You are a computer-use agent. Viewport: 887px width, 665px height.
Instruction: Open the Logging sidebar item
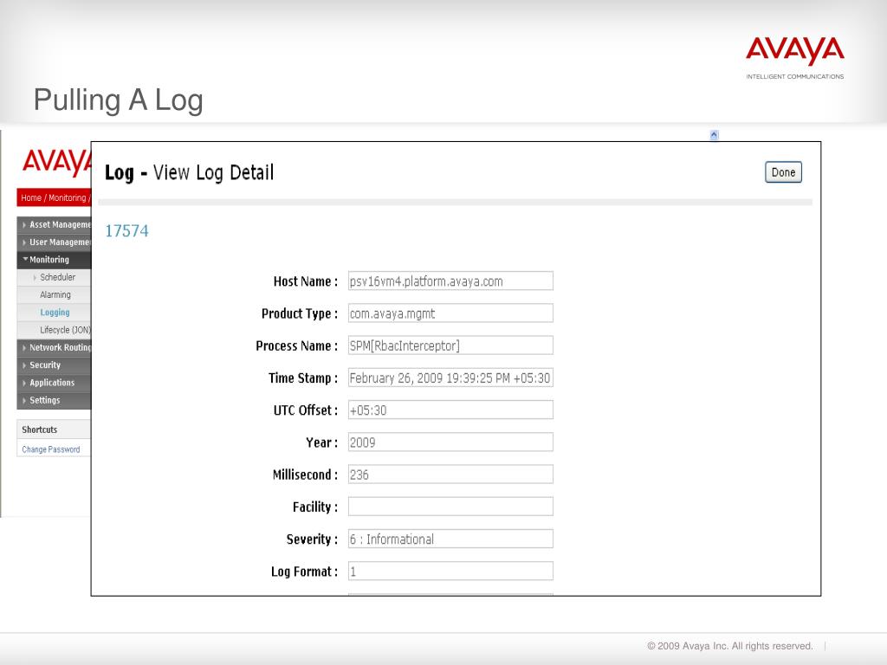(55, 312)
